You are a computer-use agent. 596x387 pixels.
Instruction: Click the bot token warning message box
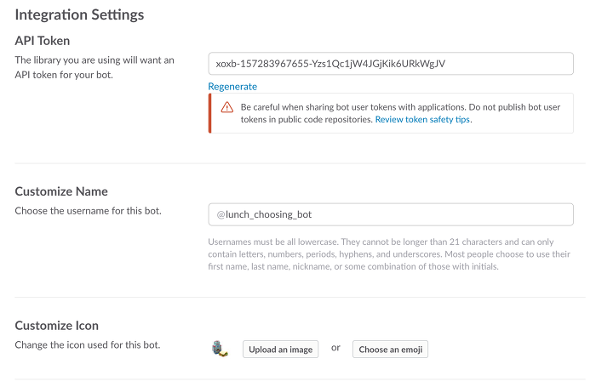[391, 113]
